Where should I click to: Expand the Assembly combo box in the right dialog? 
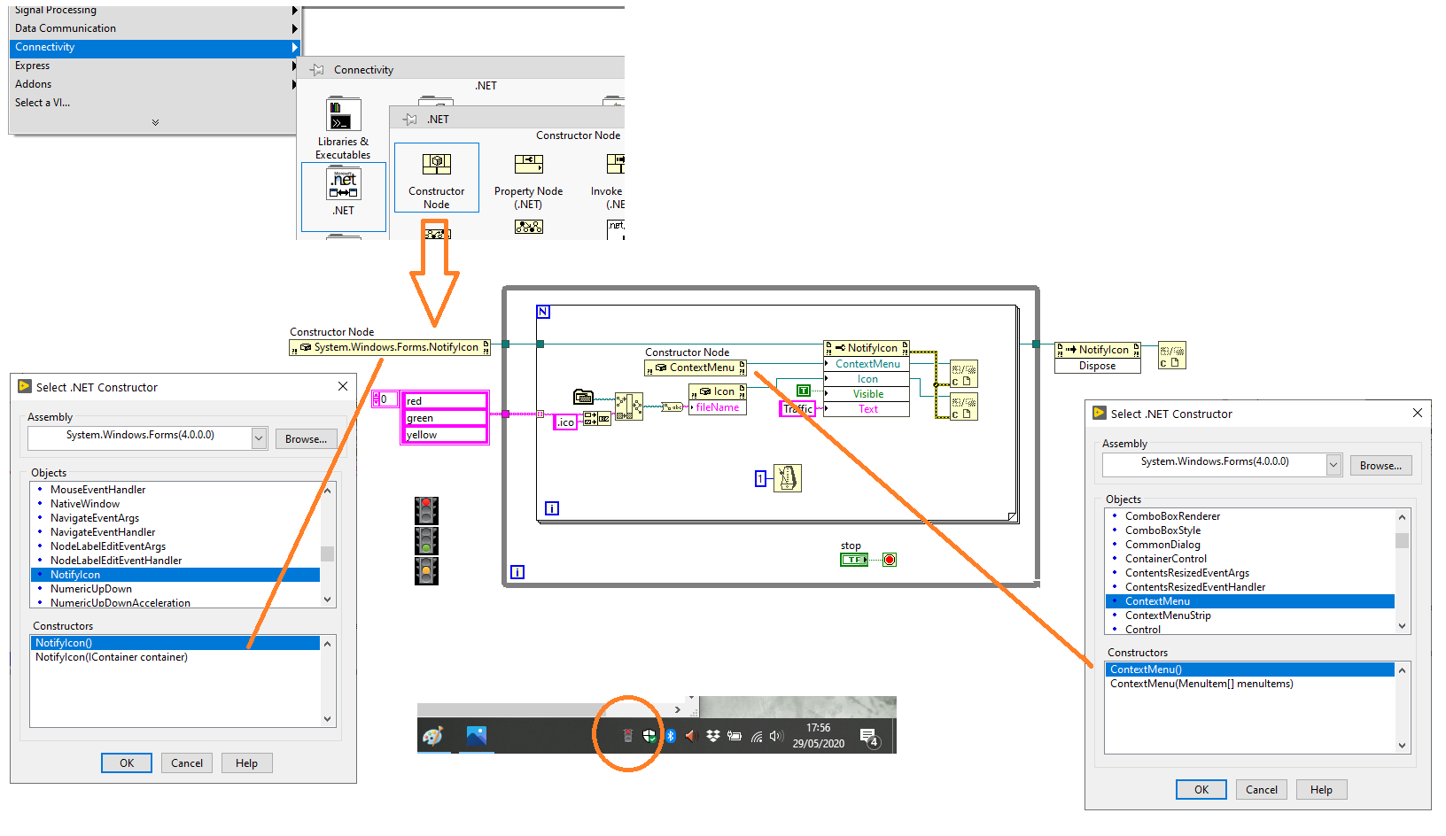coord(1333,463)
